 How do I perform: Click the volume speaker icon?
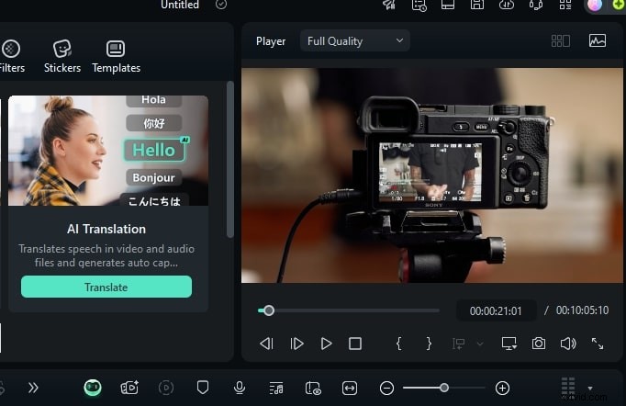coord(568,344)
